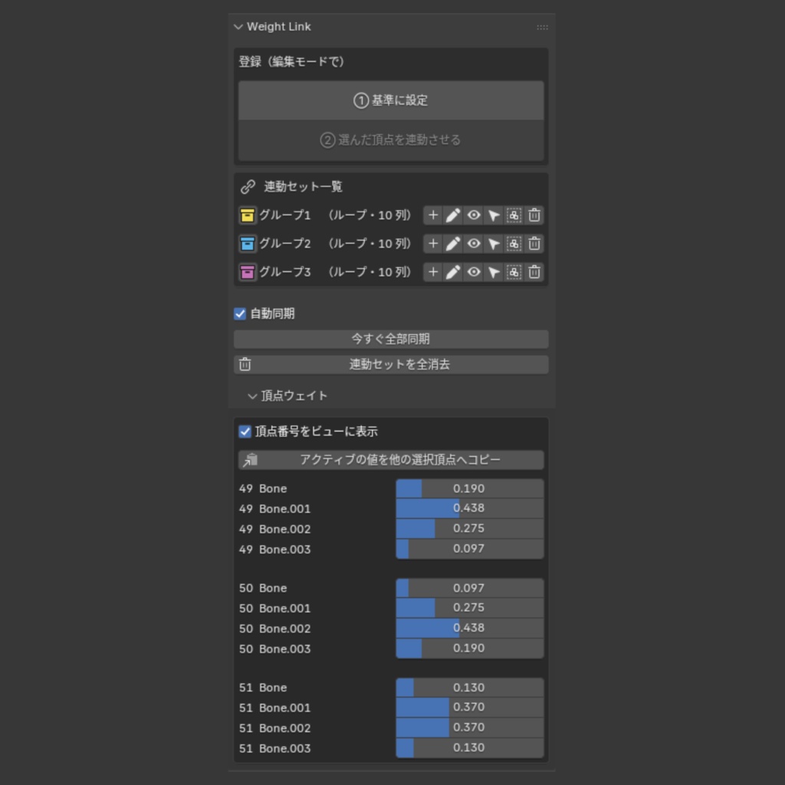
Task: Click the yellow box icon of グループ1
Action: (248, 215)
